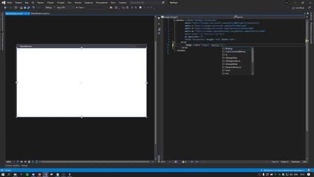The height and width of the screenshot is (177, 314).
Task: Collapse the Window element in code editor
Action: tap(174, 20)
